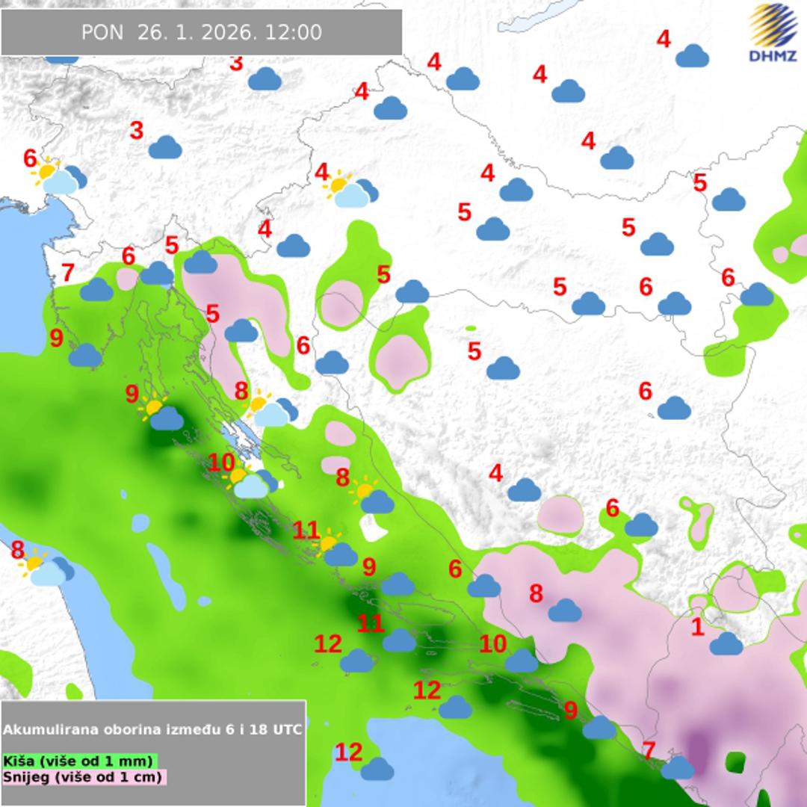Pick temperature 9 beside the partly sunny icon
Screen dimensions: 807x807
pos(132,392)
